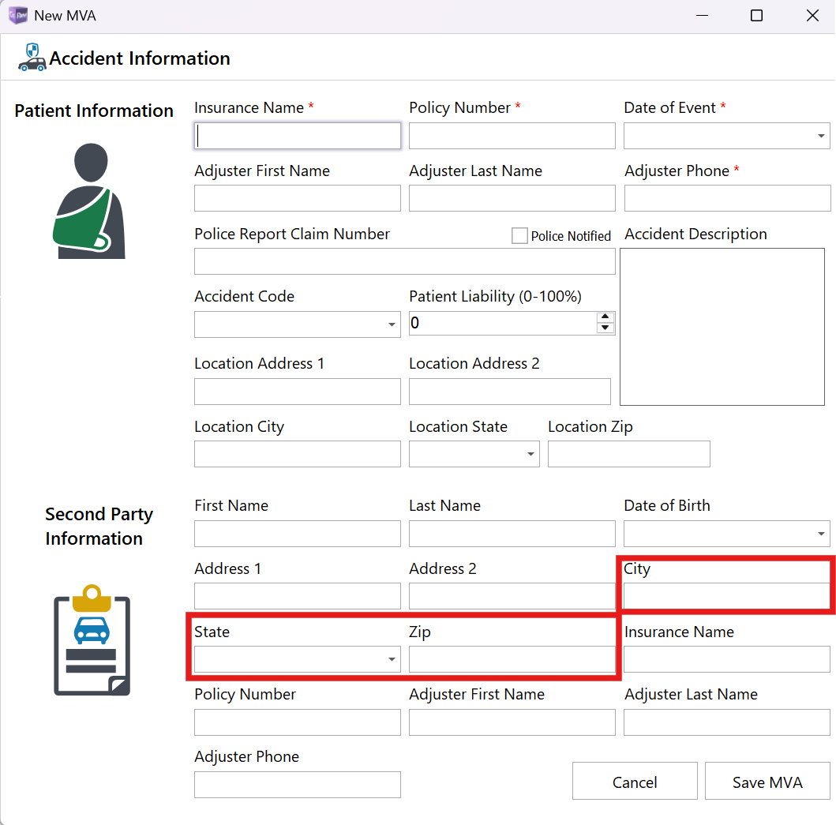Minimize the New MVA window
Viewport: 836px width, 825px height.
[702, 16]
